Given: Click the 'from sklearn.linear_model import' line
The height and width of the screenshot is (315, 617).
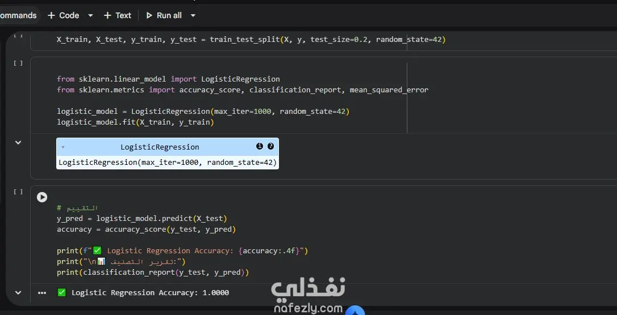Looking at the screenshot, I should 168,79.
